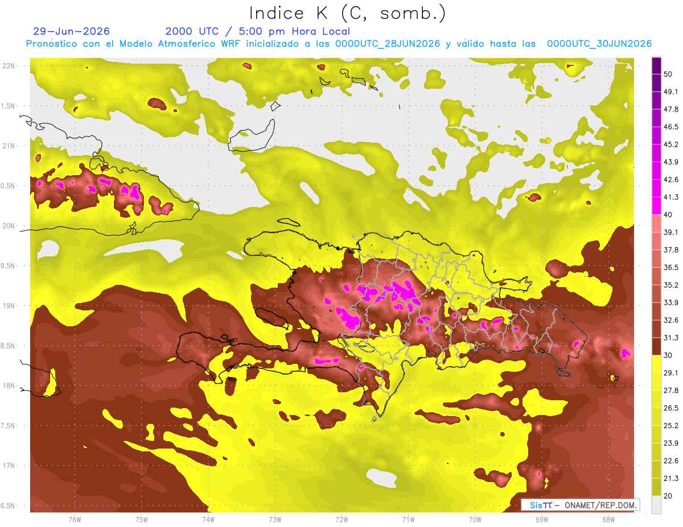Select the '30' value on color scale
This screenshot has height=527, width=683.
tap(668, 355)
